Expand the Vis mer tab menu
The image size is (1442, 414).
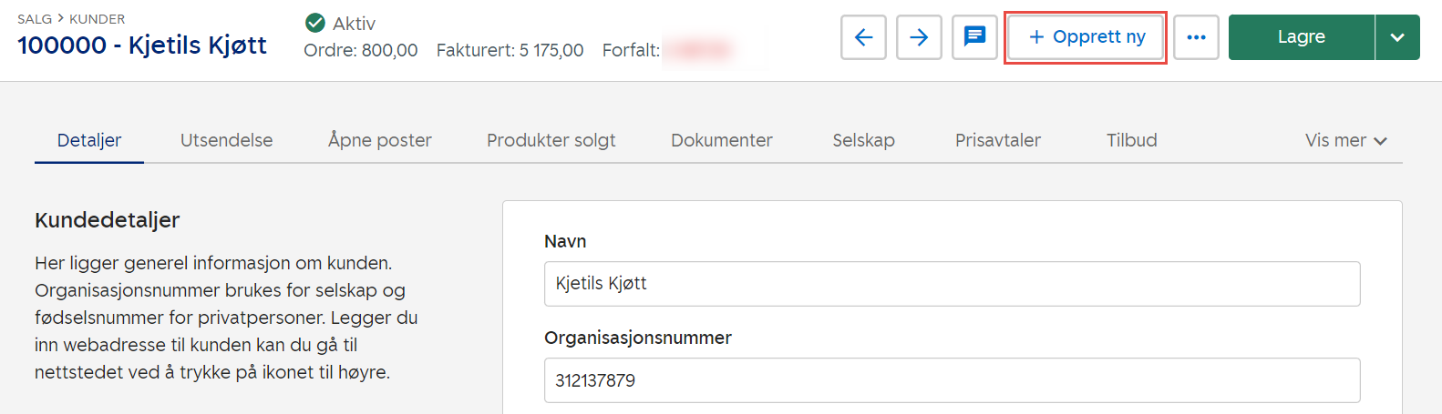(x=1345, y=140)
